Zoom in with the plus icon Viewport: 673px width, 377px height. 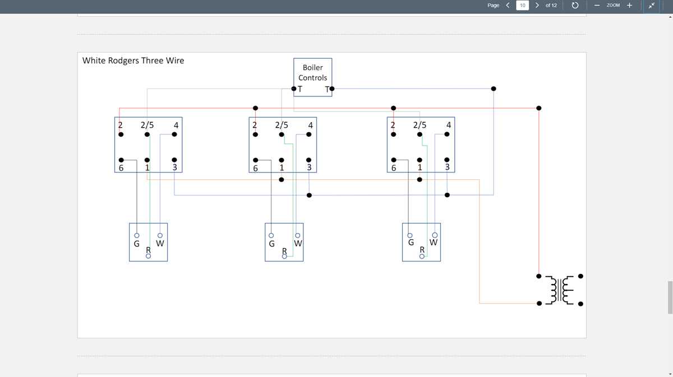tap(629, 5)
